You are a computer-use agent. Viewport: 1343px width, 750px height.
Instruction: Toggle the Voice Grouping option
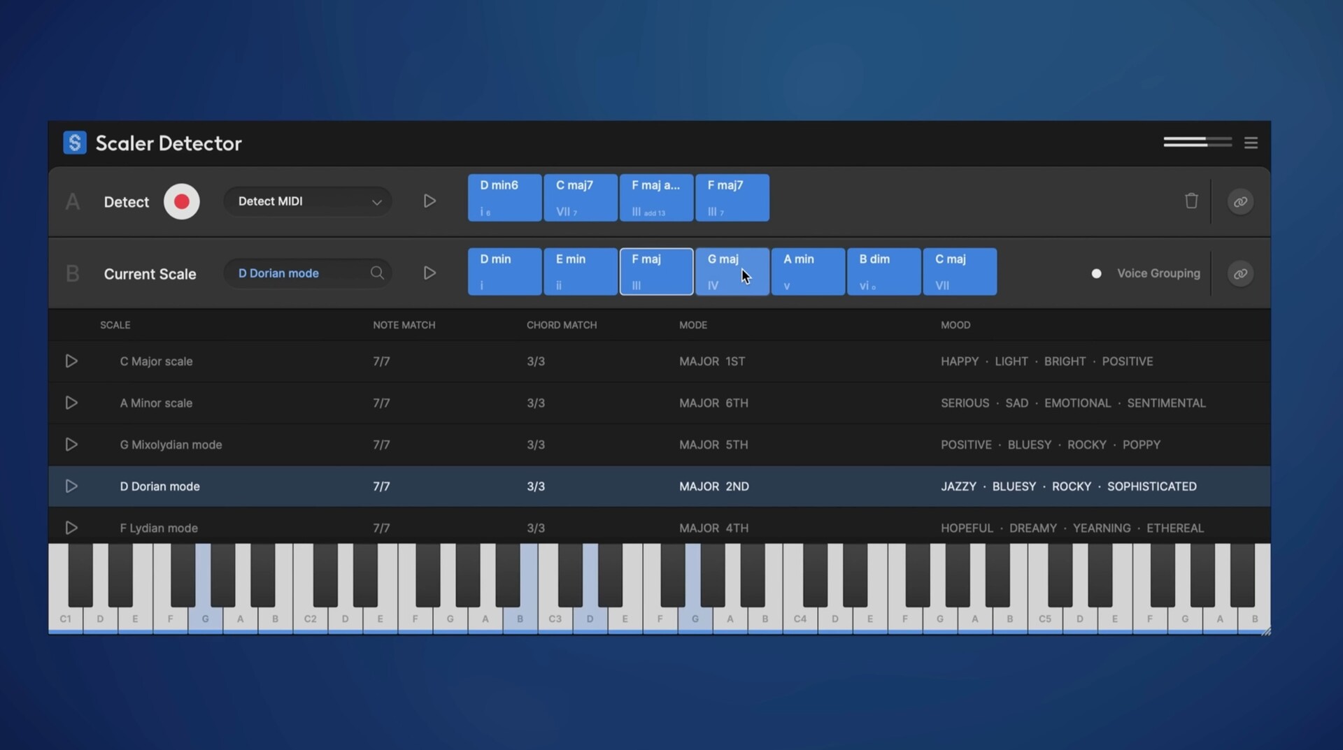(x=1096, y=274)
